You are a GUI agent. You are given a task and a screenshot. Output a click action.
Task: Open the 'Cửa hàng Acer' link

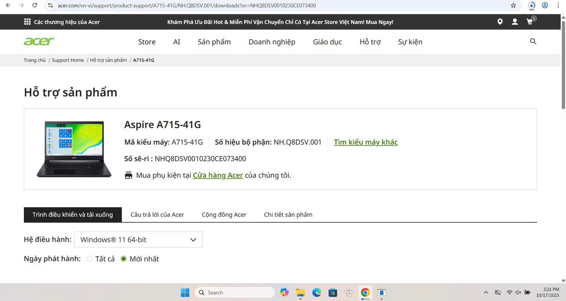coord(218,175)
